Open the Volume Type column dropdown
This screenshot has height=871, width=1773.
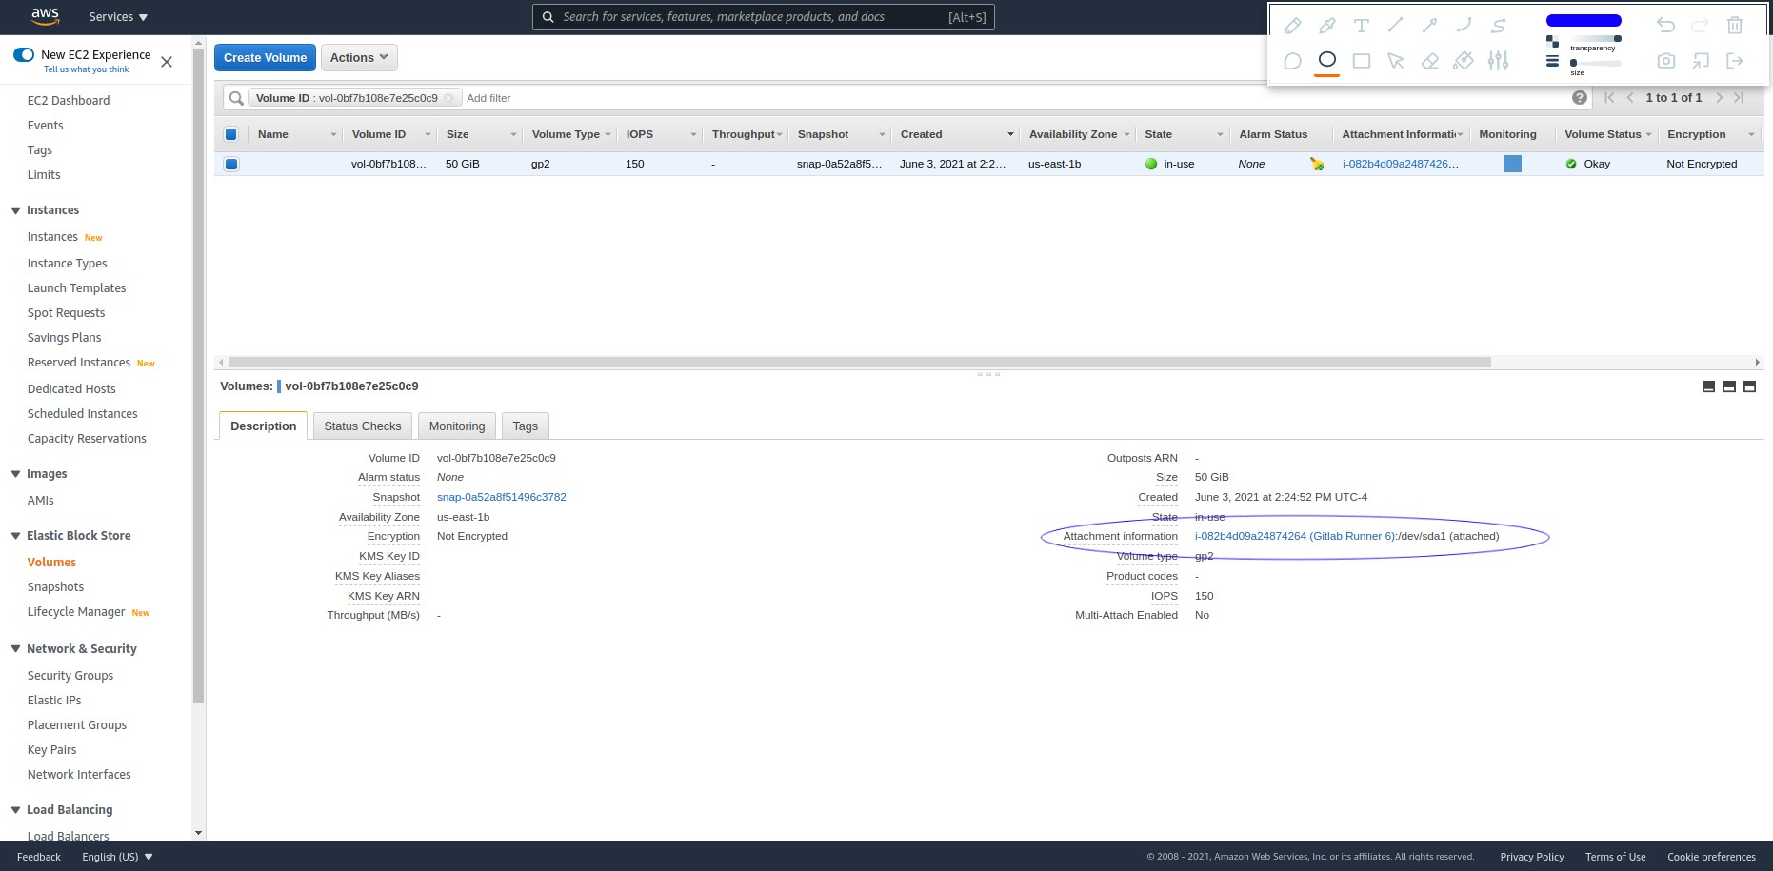point(608,134)
